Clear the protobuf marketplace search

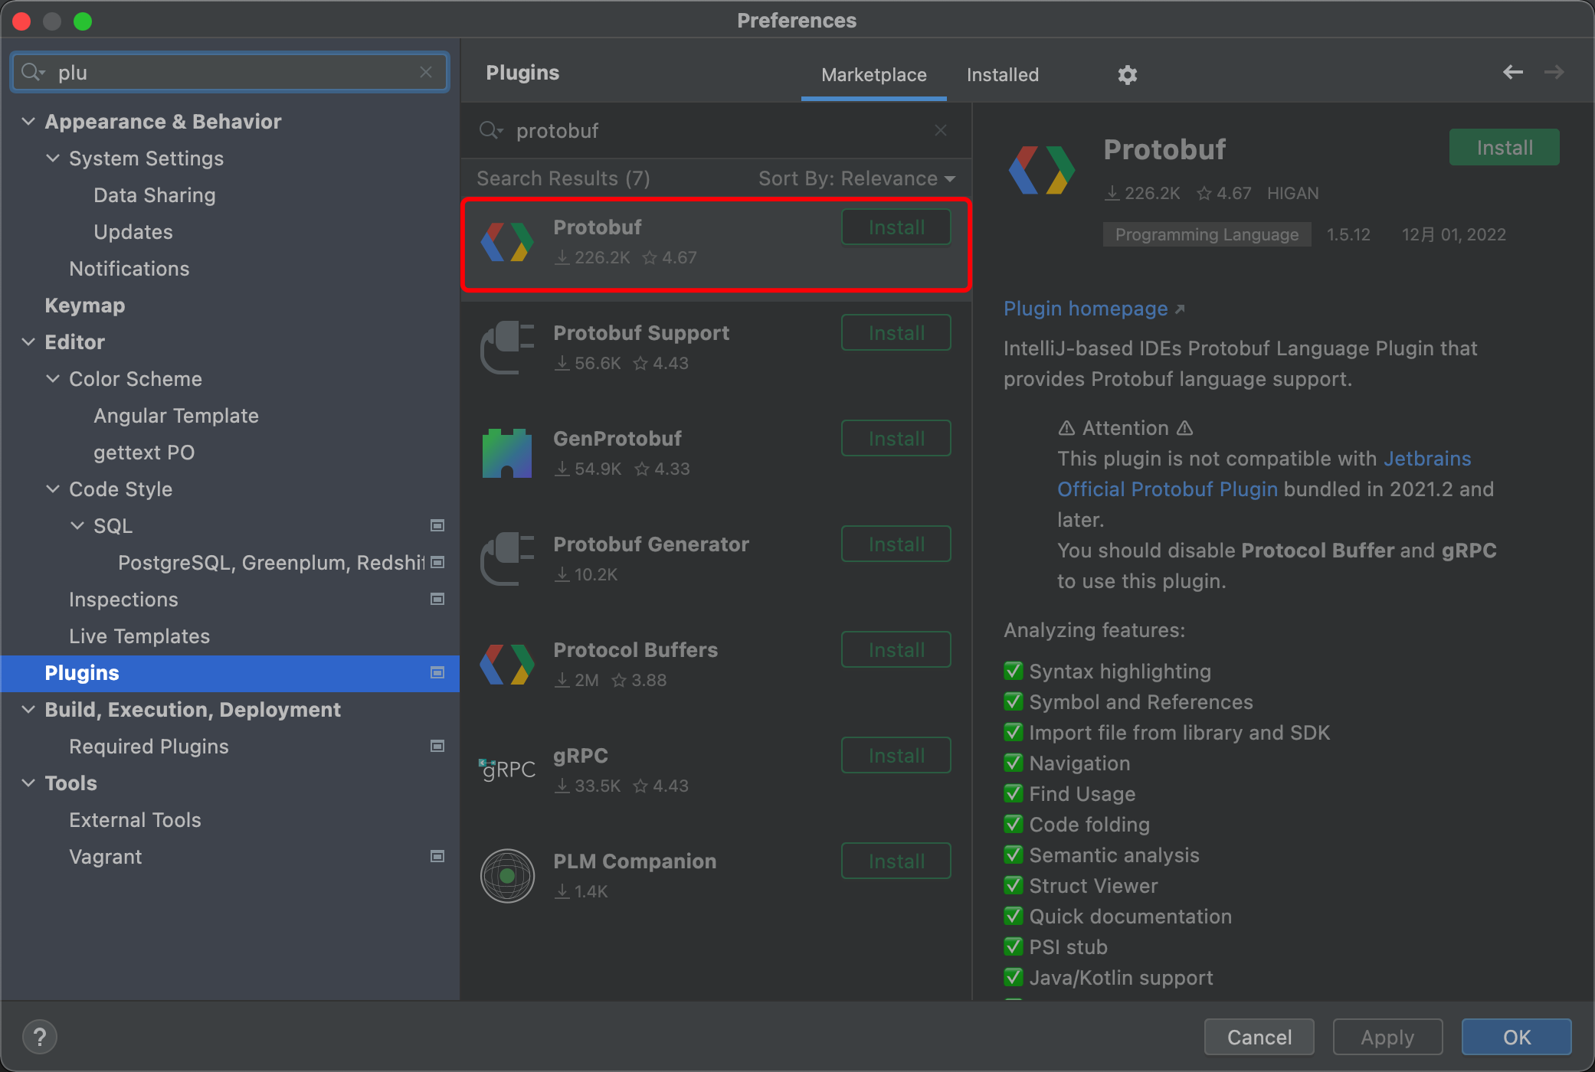tap(941, 131)
